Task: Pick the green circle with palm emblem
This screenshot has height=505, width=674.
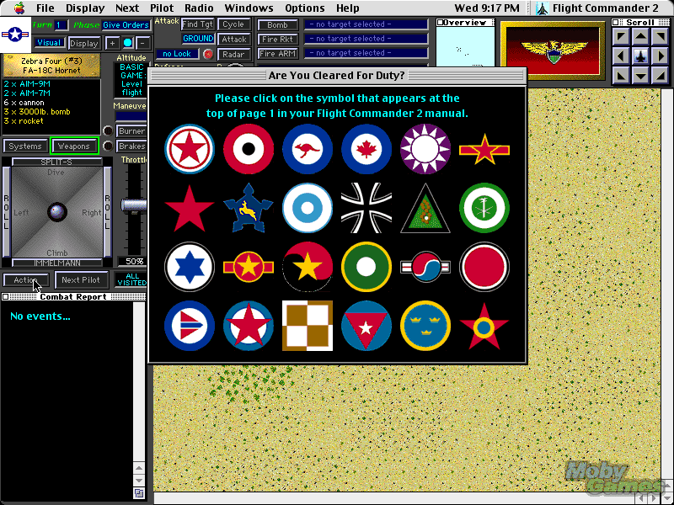Action: tap(484, 208)
